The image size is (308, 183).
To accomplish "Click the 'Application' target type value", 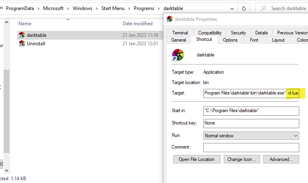I will tap(213, 72).
